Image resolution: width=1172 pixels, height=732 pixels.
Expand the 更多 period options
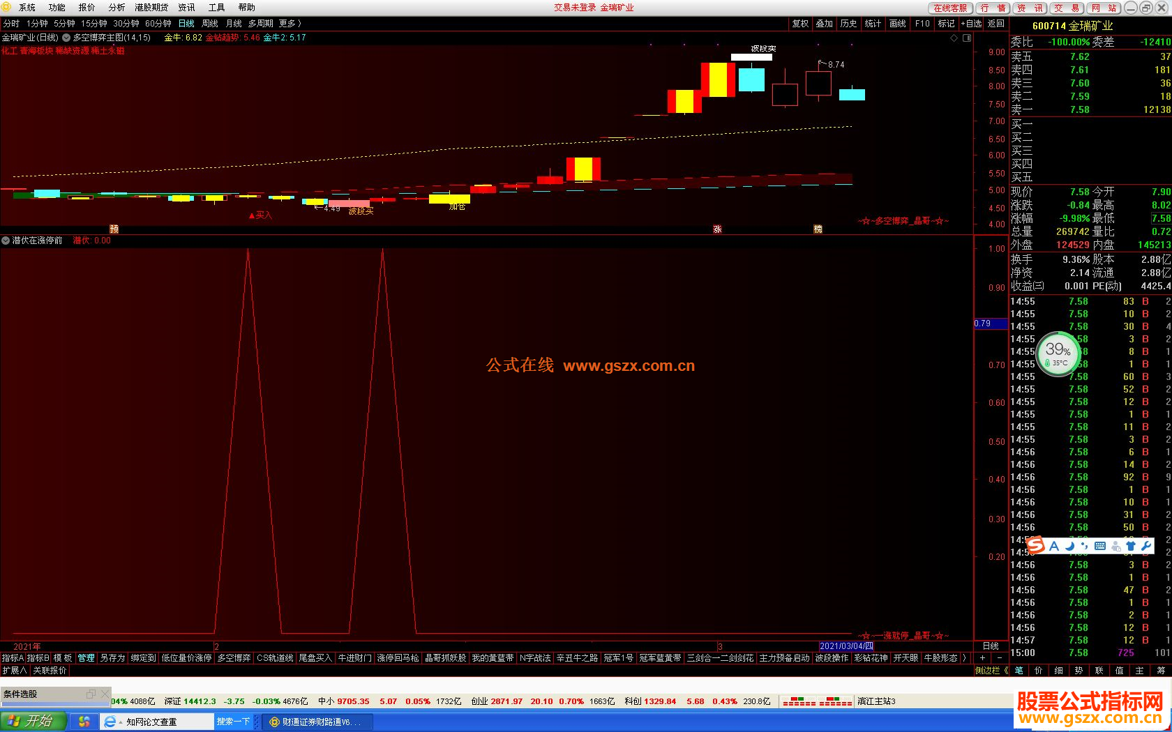pyautogui.click(x=290, y=24)
